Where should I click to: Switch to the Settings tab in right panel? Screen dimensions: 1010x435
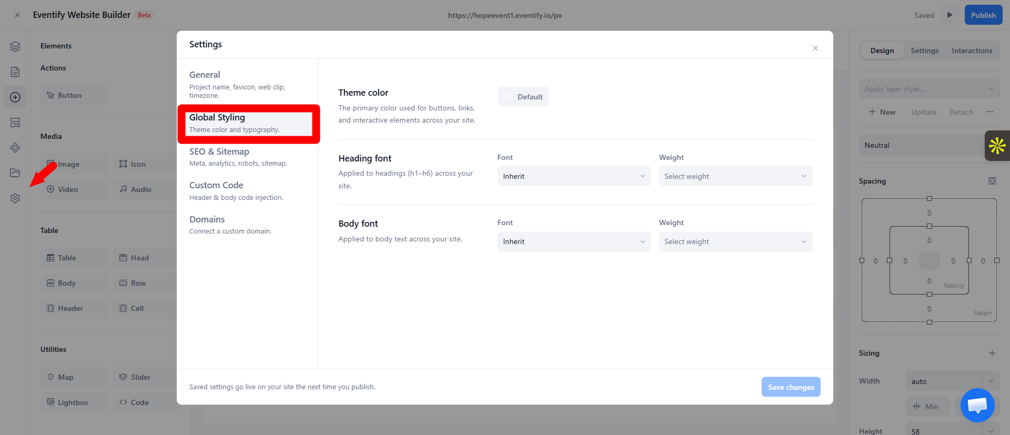pyautogui.click(x=925, y=50)
